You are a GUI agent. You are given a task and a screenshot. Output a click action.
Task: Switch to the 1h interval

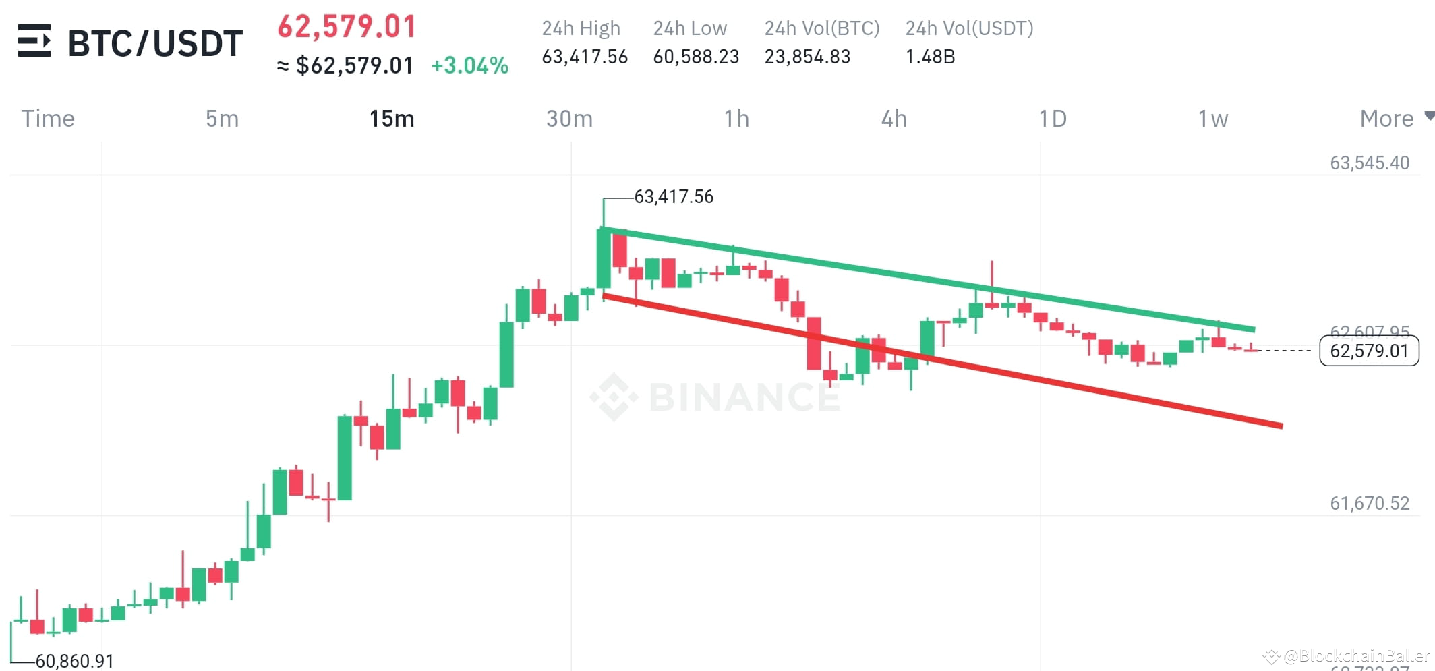(736, 118)
